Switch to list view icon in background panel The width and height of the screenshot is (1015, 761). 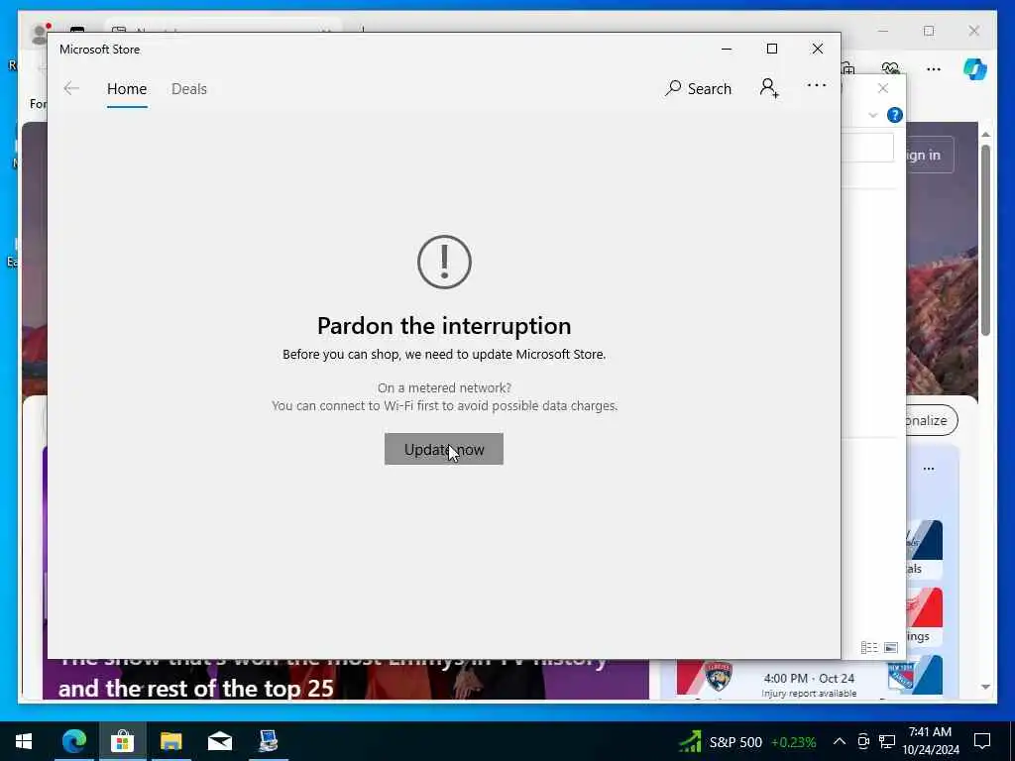[869, 647]
